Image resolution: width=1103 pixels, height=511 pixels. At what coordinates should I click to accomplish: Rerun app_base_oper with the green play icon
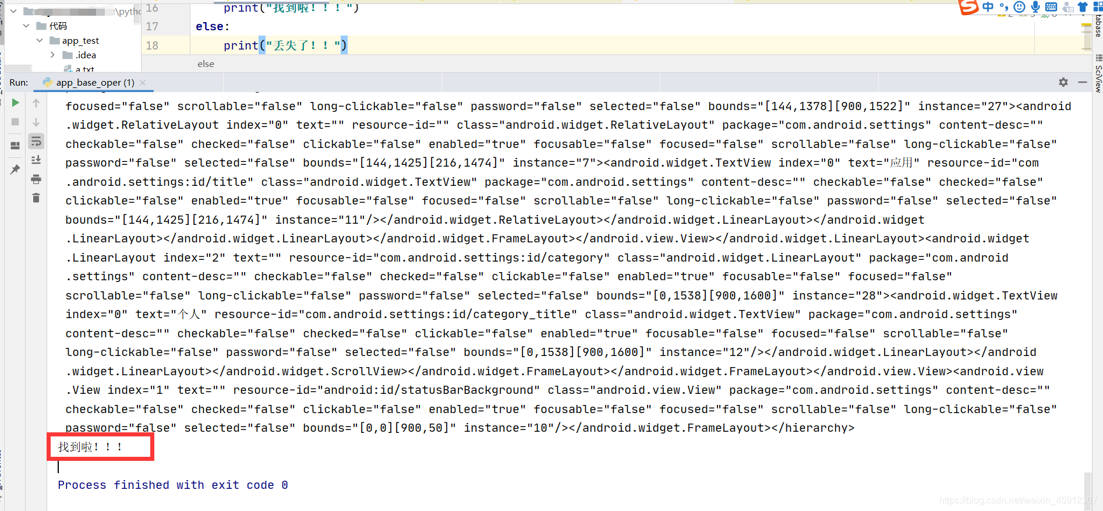coord(16,103)
